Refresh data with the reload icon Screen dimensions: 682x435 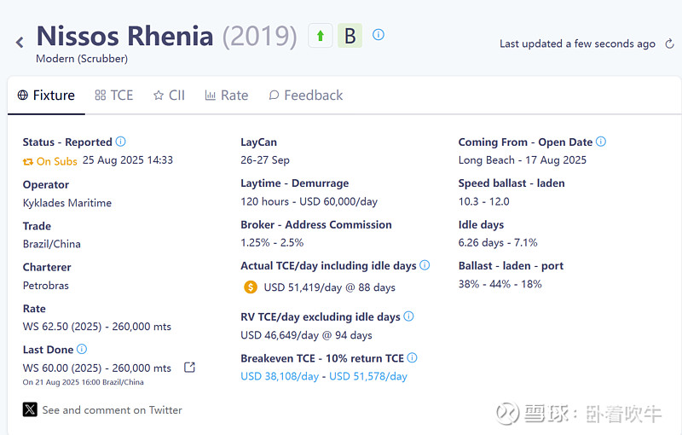click(x=670, y=43)
